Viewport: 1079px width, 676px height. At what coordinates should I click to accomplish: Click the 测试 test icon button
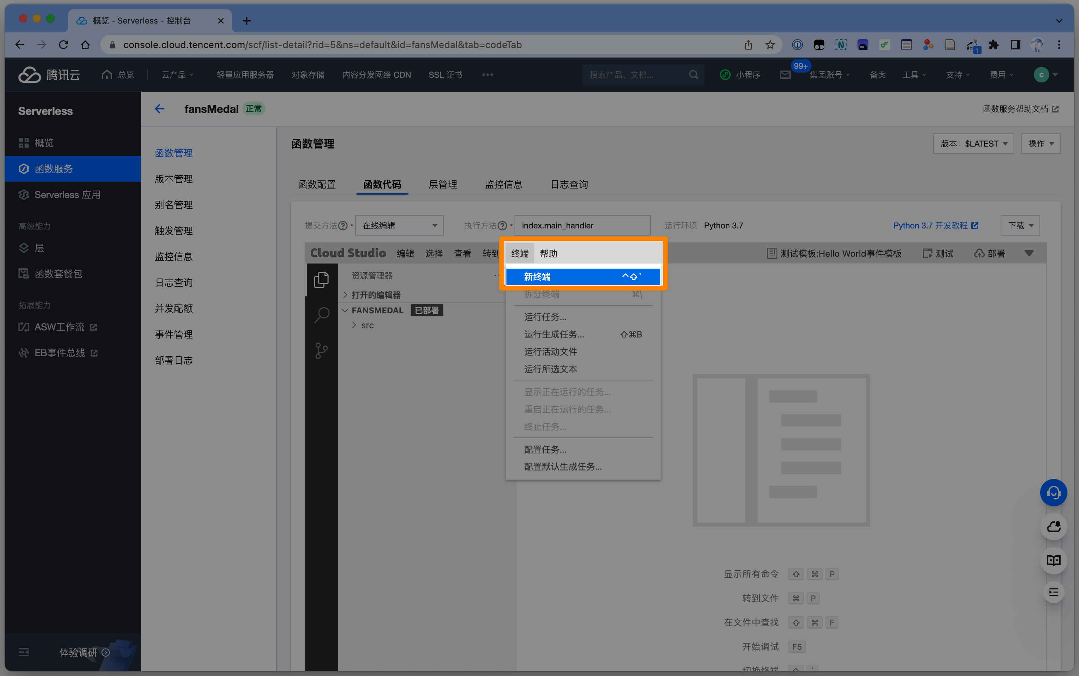pyautogui.click(x=938, y=254)
